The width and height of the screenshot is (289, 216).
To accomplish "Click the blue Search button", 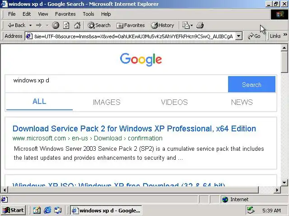I will 252,84.
